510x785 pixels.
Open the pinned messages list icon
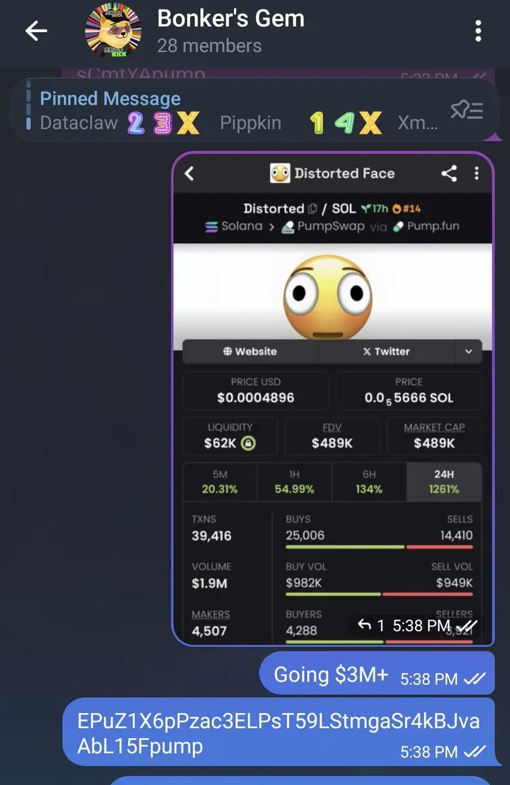[x=466, y=109]
